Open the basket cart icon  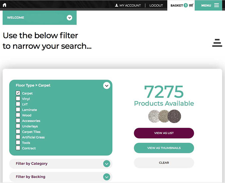coord(191,5)
